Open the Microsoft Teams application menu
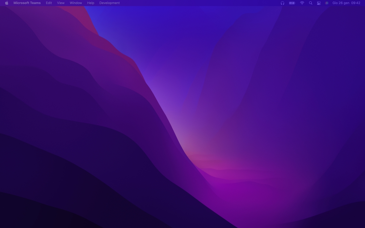Image resolution: width=365 pixels, height=228 pixels. coord(27,3)
